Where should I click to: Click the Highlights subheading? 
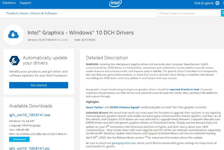coord(92,102)
